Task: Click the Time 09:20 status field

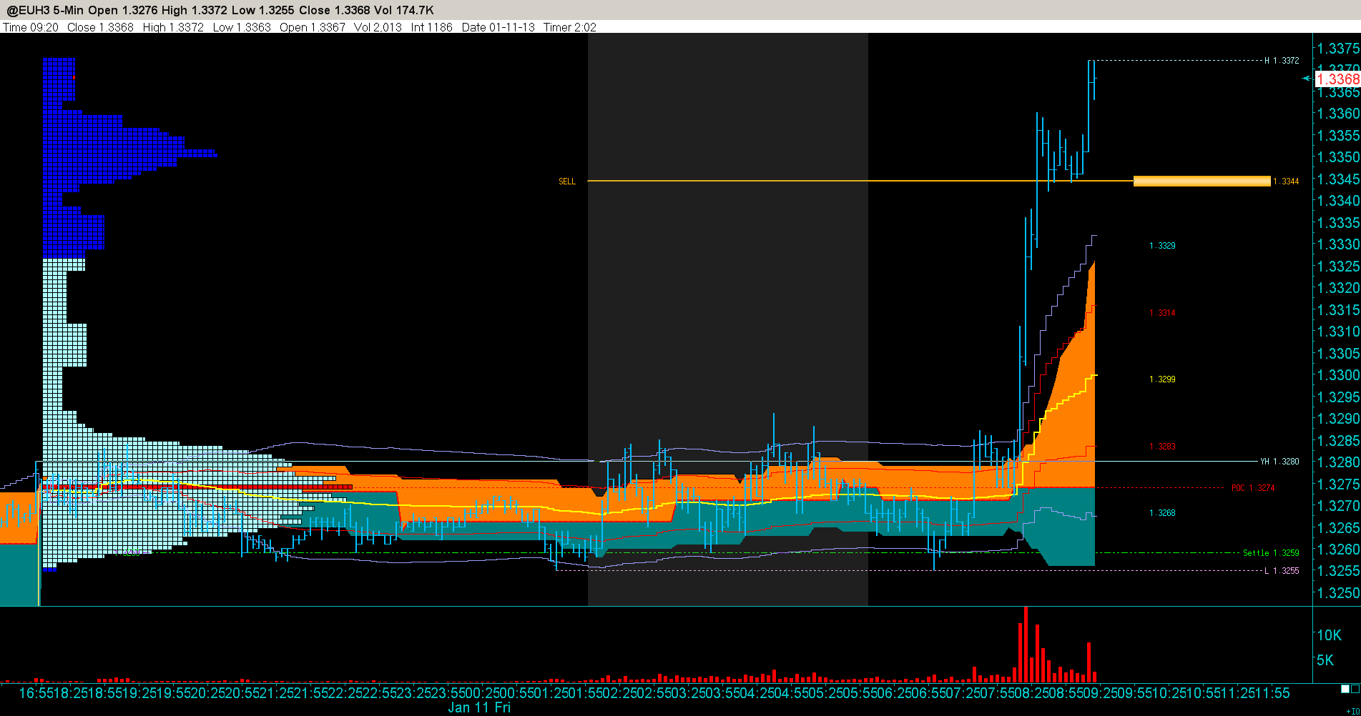Action: tap(31, 27)
